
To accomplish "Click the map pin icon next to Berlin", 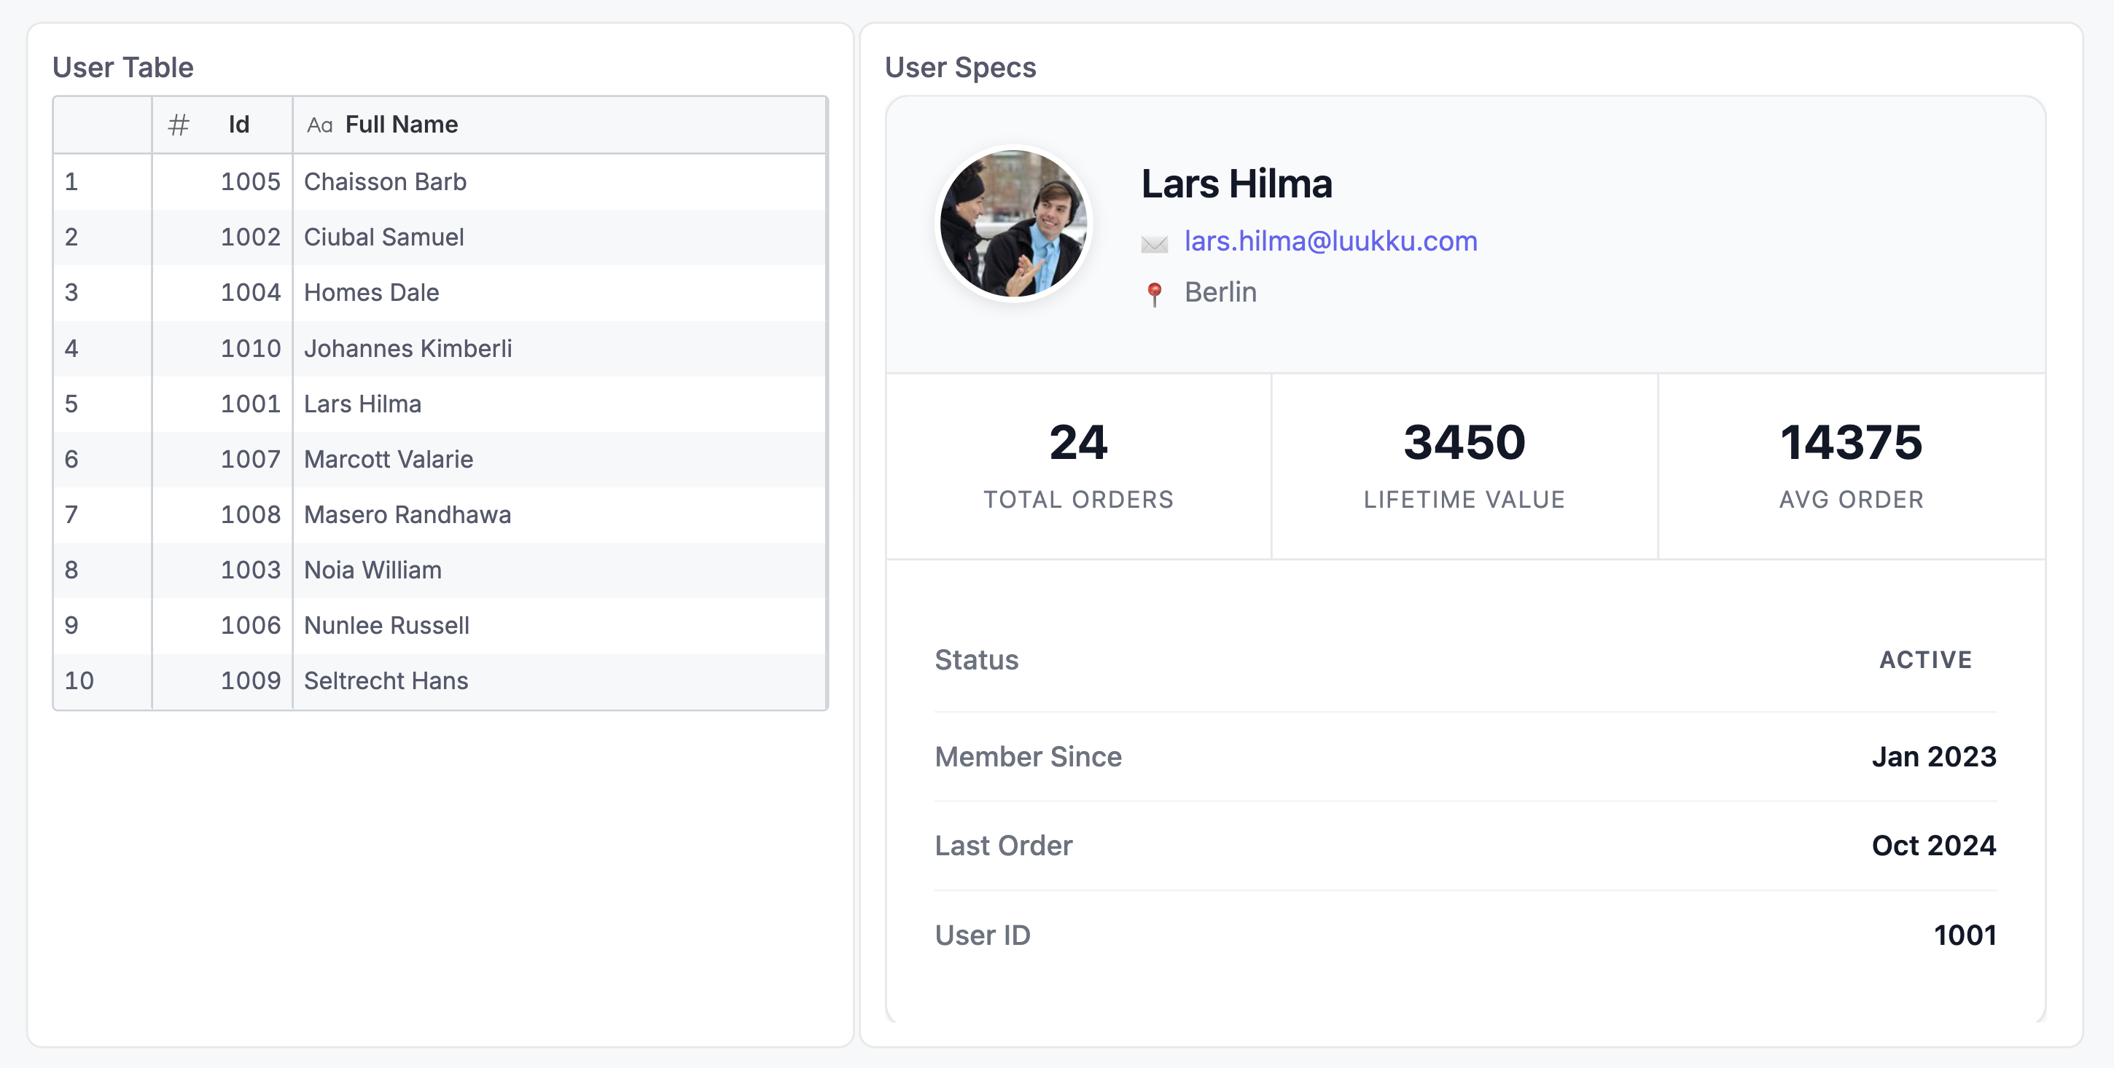I will click(1154, 291).
